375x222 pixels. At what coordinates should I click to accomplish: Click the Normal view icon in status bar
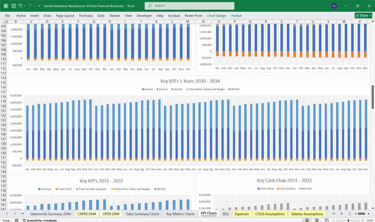coord(307,220)
